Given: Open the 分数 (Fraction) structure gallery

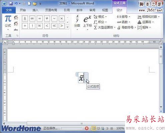Looking at the screenshot, I should pos(77,23).
